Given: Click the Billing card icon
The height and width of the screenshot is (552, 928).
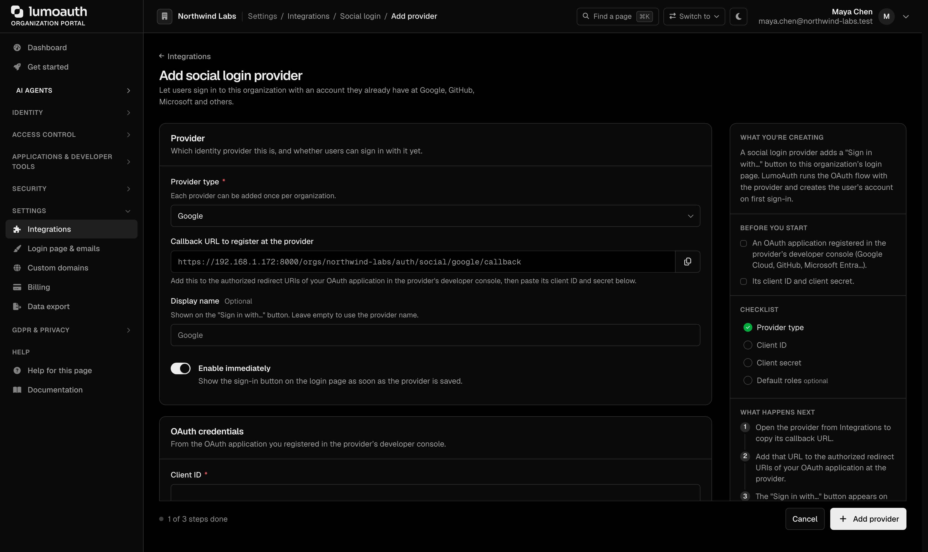Looking at the screenshot, I should click(17, 287).
